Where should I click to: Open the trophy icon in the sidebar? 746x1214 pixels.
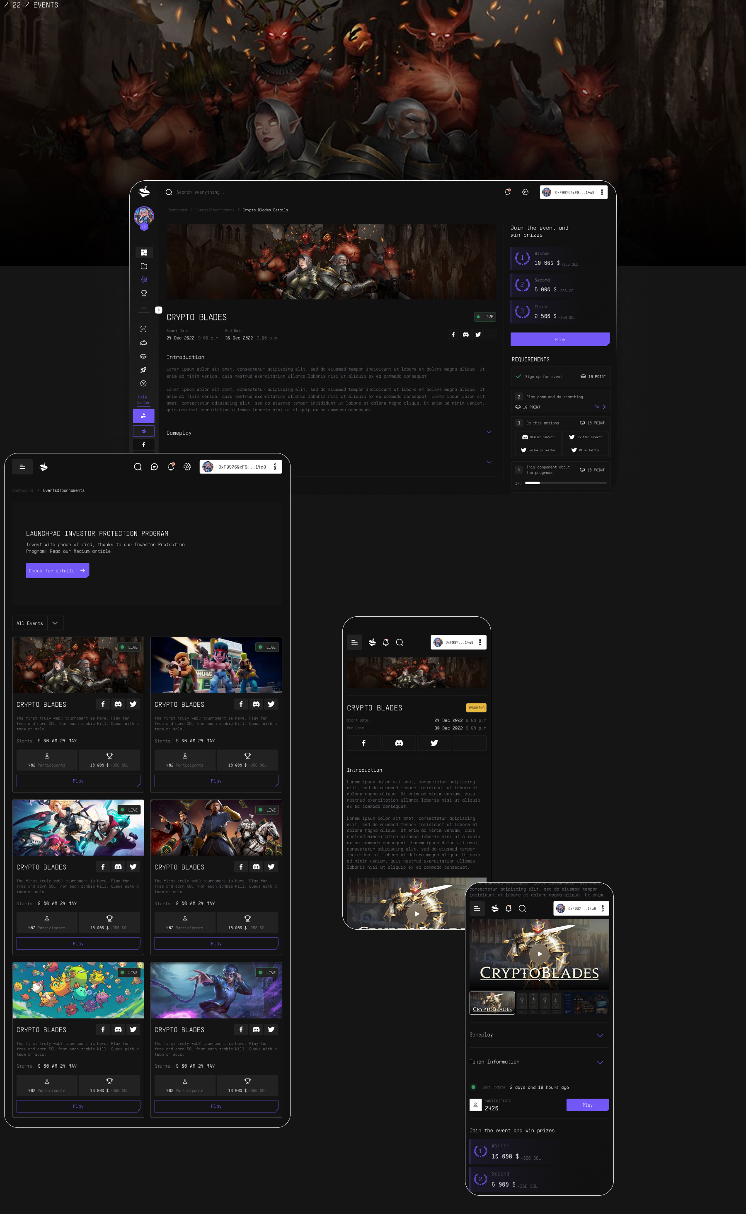click(x=143, y=293)
